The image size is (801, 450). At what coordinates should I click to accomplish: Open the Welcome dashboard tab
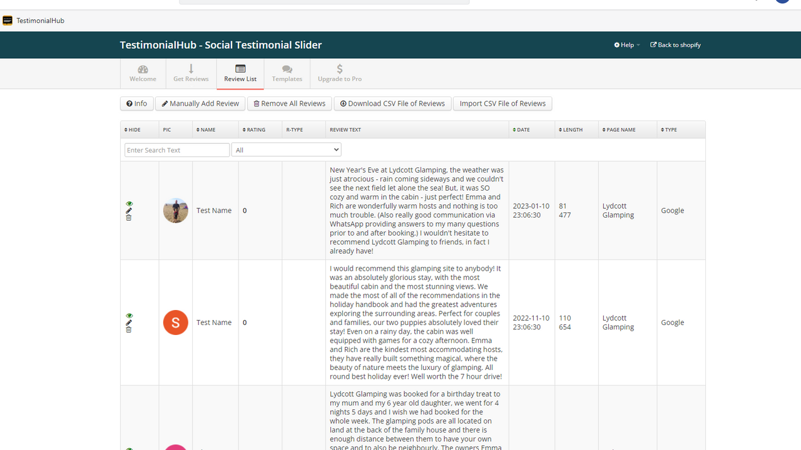pos(143,74)
